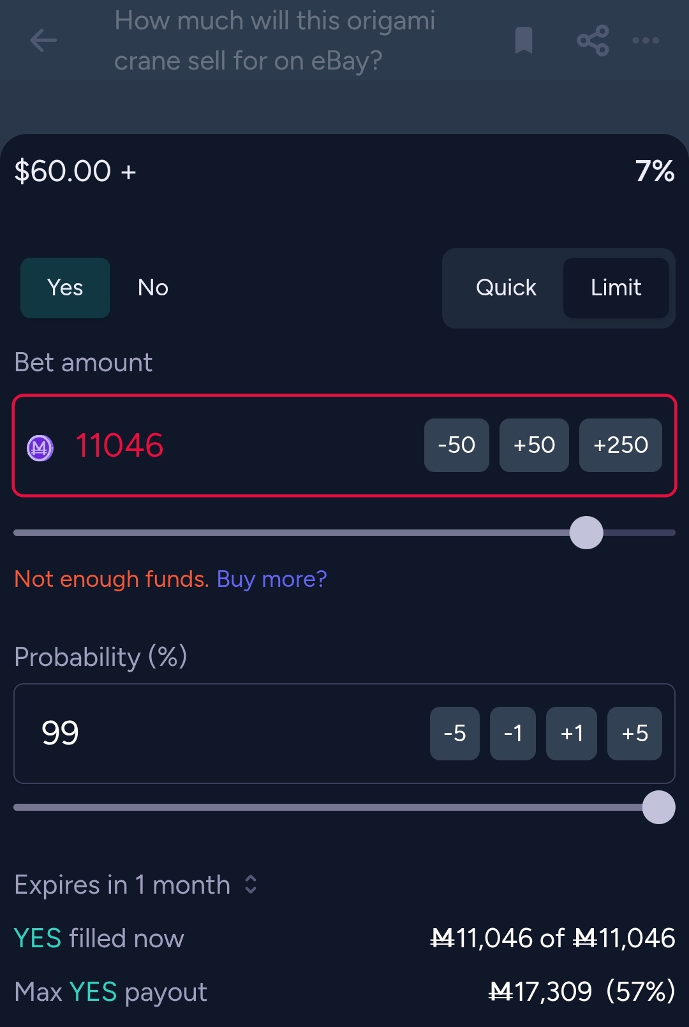This screenshot has height=1027, width=689.
Task: Raise probability by 1 percent
Action: pyautogui.click(x=571, y=734)
